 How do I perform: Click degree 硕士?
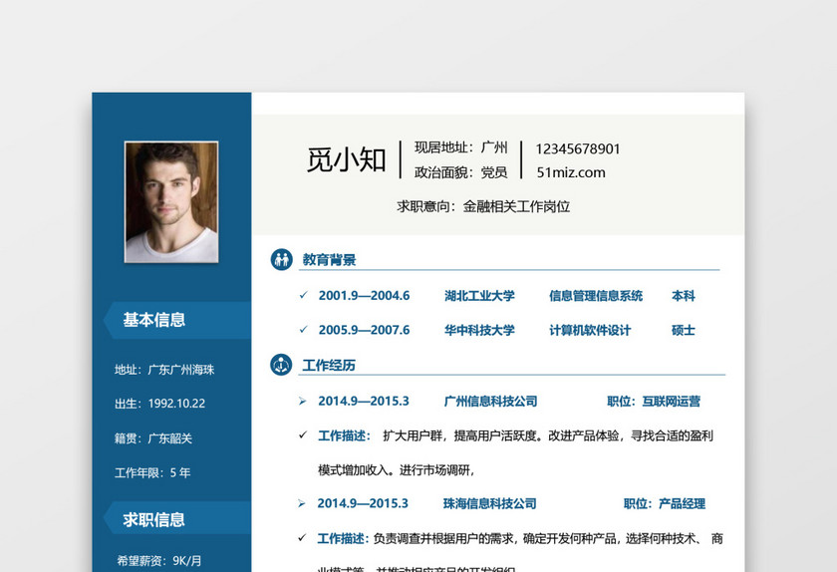(684, 330)
